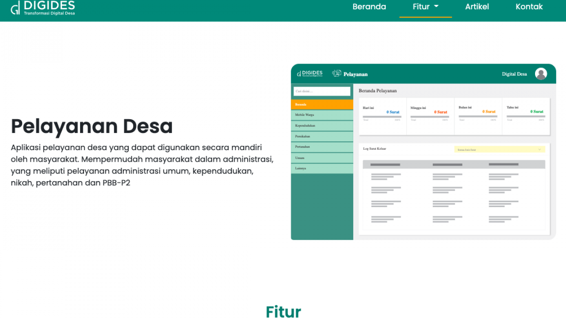
Task: Go to the Beranda page in the top navigation
Action: [369, 7]
